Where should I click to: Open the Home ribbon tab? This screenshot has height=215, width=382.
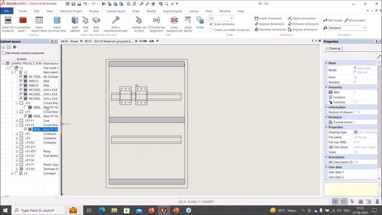[x=23, y=11]
